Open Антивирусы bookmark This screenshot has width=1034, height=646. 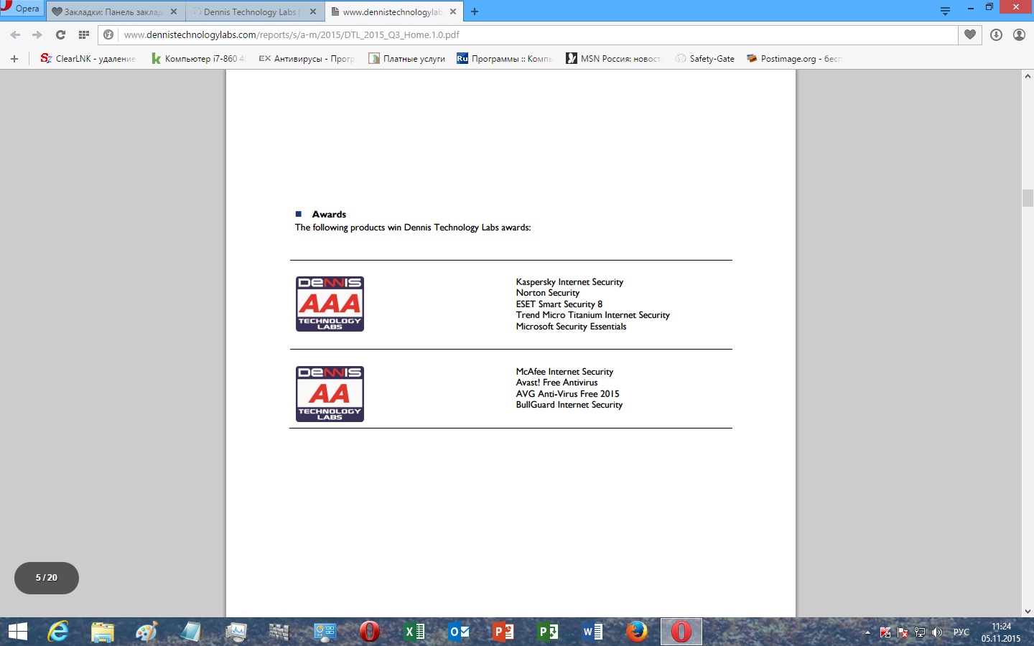pos(307,59)
